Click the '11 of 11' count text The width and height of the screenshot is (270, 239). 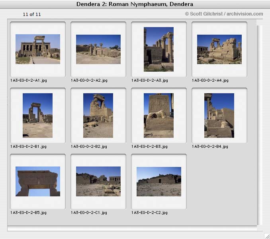point(32,14)
